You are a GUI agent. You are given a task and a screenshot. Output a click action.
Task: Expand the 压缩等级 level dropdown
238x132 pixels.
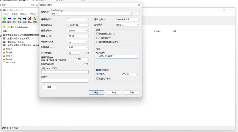point(78,25)
